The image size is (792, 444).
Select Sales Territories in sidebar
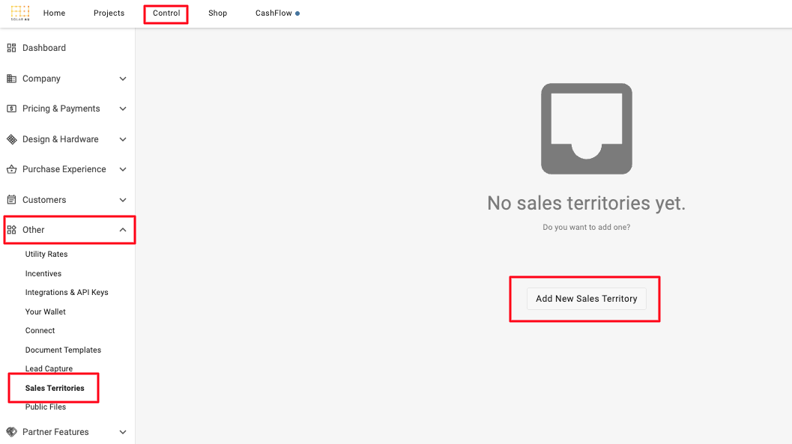(x=55, y=388)
